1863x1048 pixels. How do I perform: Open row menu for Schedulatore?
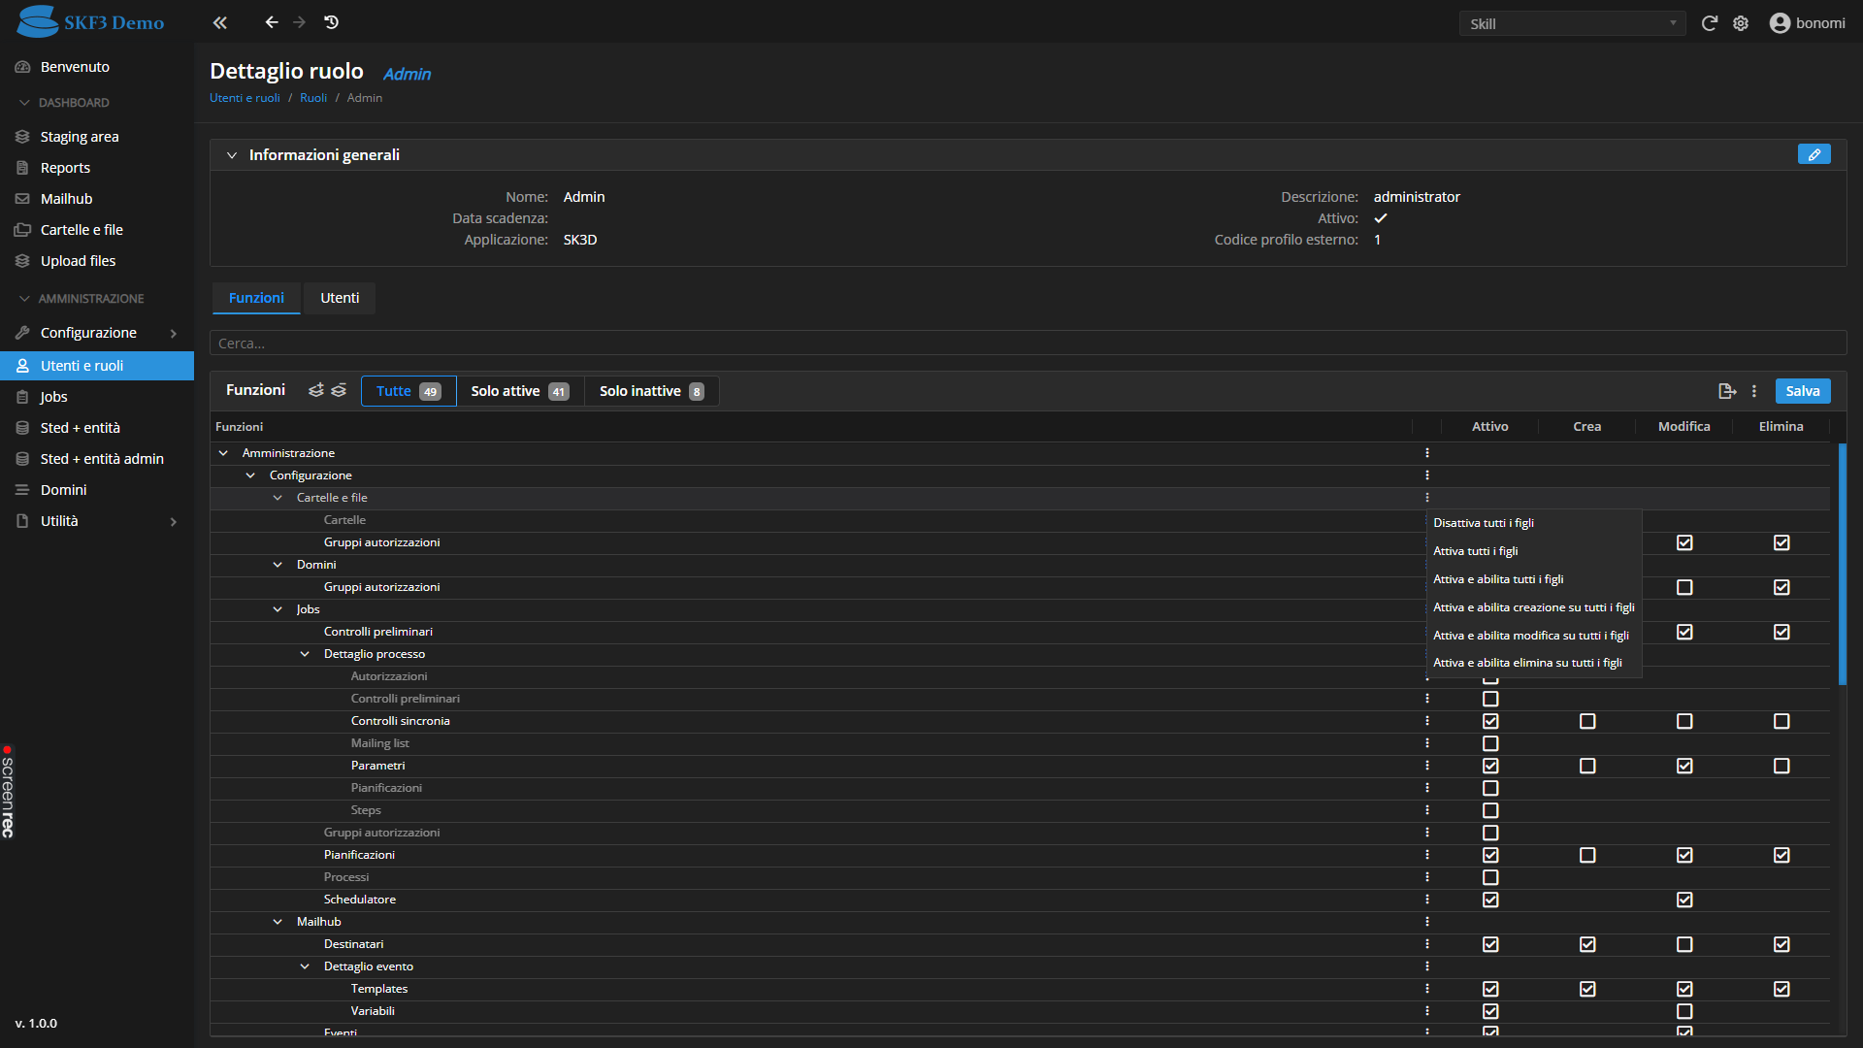click(1427, 900)
